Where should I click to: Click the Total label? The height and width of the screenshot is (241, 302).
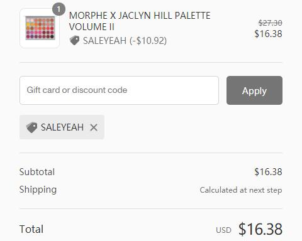(31, 229)
